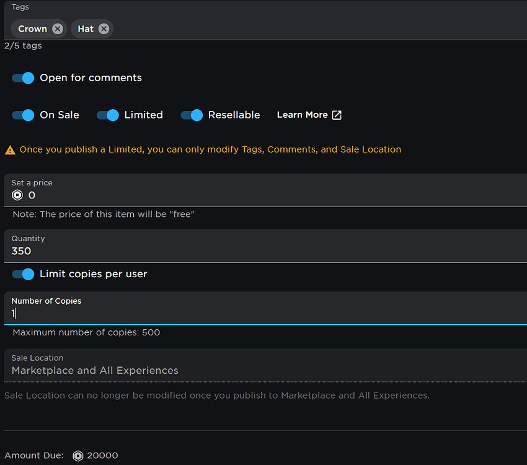The width and height of the screenshot is (527, 465).
Task: Click the Robux icon next to Amount Due
Action: tap(77, 455)
